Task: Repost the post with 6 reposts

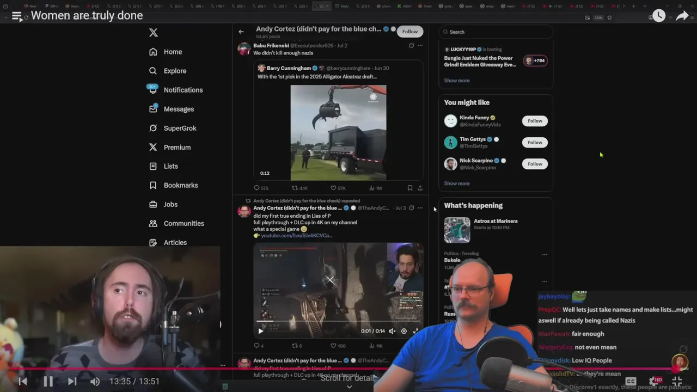Action: [x=295, y=346]
